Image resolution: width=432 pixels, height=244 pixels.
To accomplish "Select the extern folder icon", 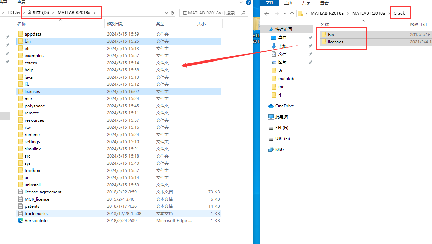I will pos(21,63).
